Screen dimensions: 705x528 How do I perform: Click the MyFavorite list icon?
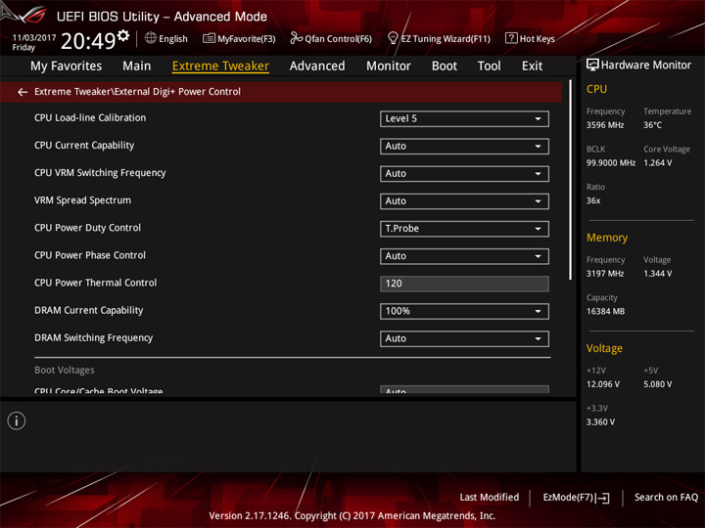coord(209,38)
